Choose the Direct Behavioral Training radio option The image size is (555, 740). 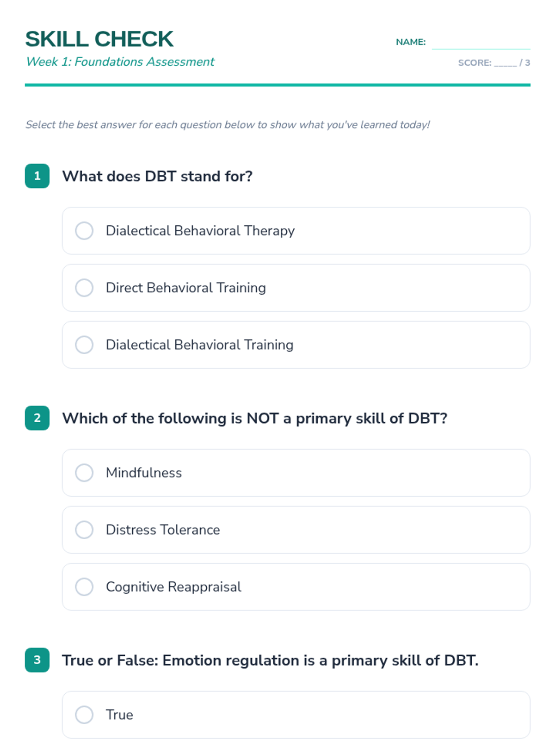(x=84, y=288)
